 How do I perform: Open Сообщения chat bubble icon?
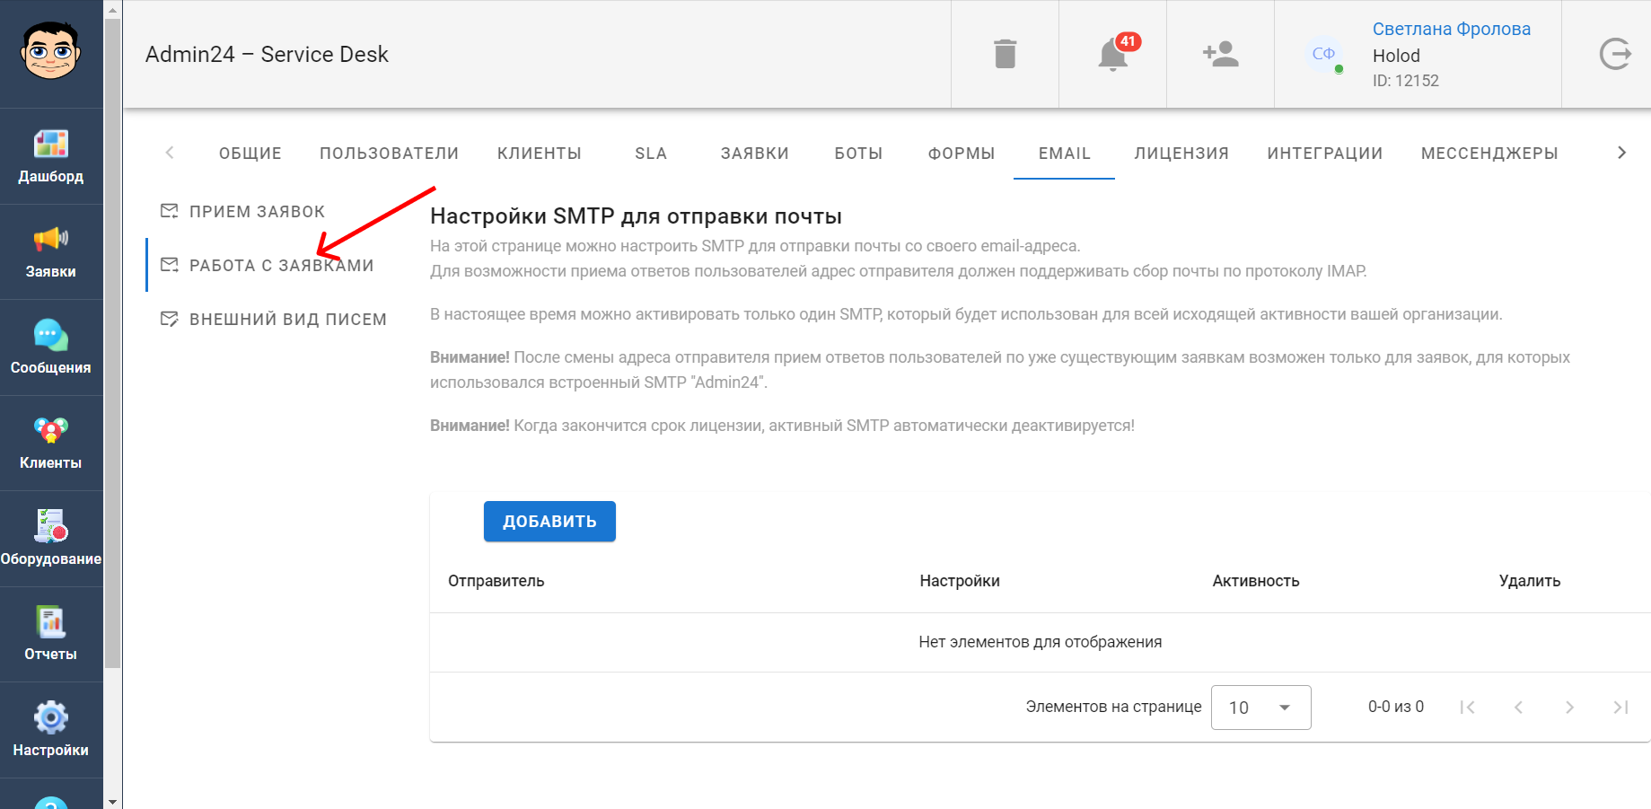coord(51,334)
